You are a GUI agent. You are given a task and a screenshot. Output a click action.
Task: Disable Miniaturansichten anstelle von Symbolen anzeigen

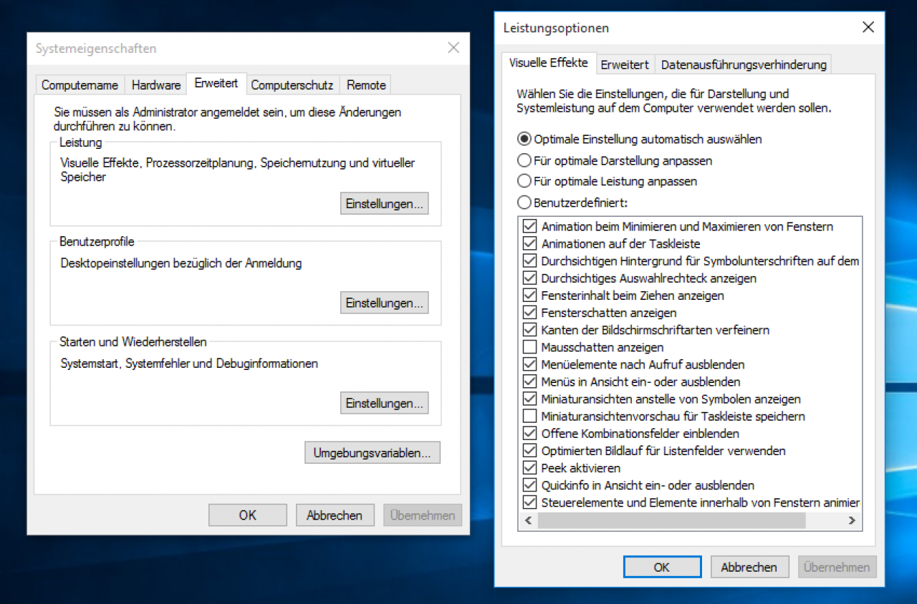pyautogui.click(x=530, y=399)
